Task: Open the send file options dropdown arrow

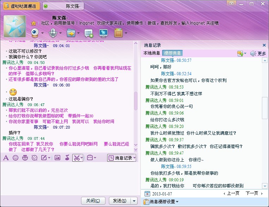Action: tap(78, 33)
